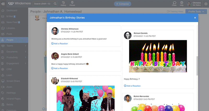Click the search input field
Image resolution: width=209 pixels, height=111 pixels.
click(x=43, y=4)
